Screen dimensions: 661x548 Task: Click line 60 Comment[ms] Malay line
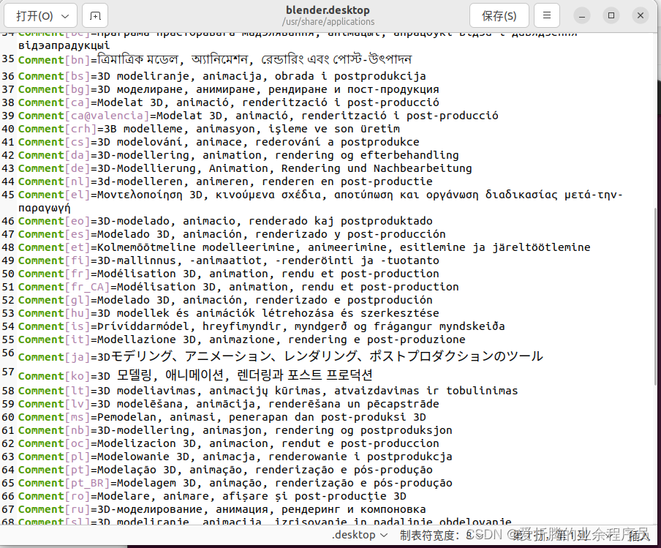pyautogui.click(x=222, y=417)
